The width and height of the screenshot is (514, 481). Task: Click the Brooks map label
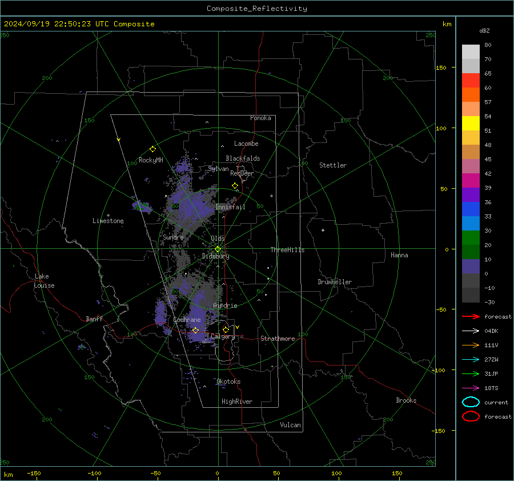click(x=406, y=400)
